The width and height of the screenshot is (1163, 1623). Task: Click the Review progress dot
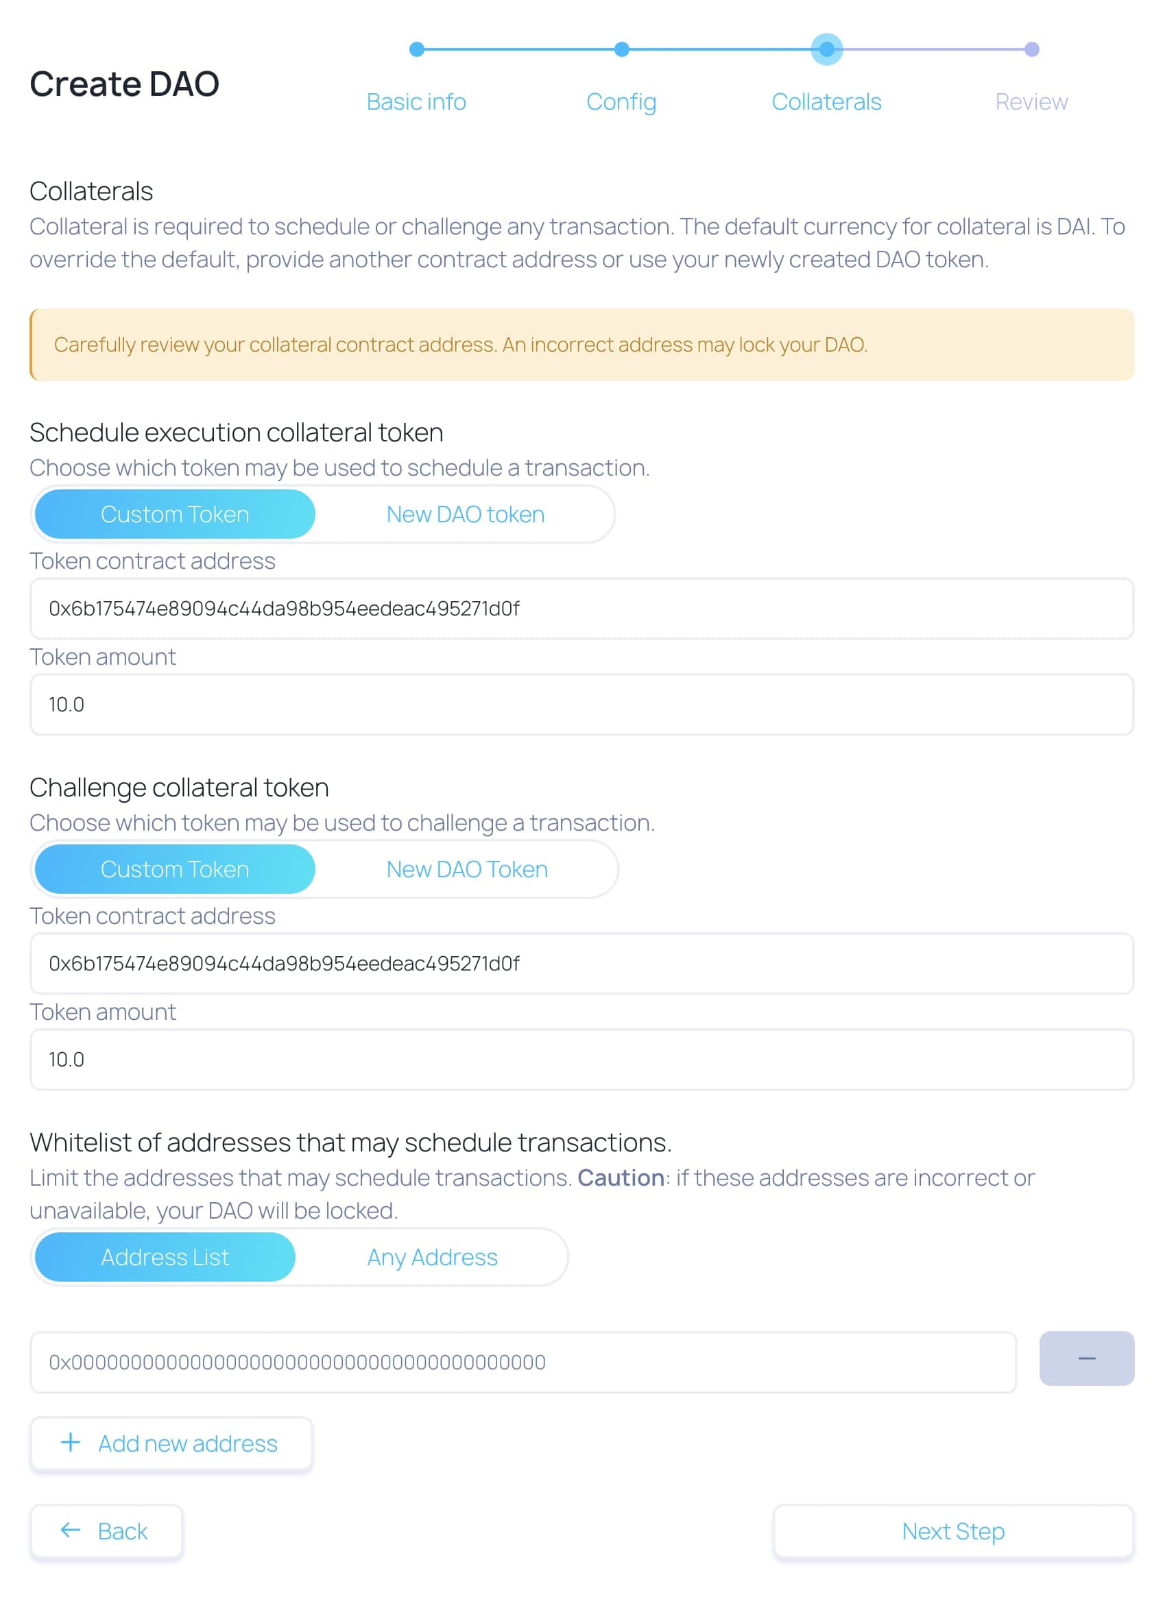[1031, 50]
